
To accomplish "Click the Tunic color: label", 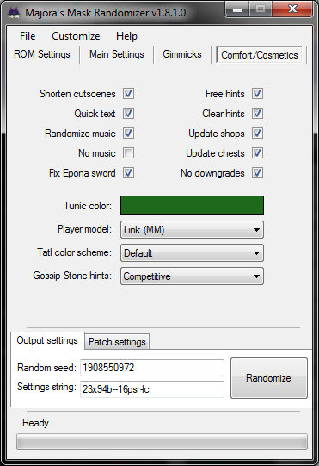I will tap(88, 206).
